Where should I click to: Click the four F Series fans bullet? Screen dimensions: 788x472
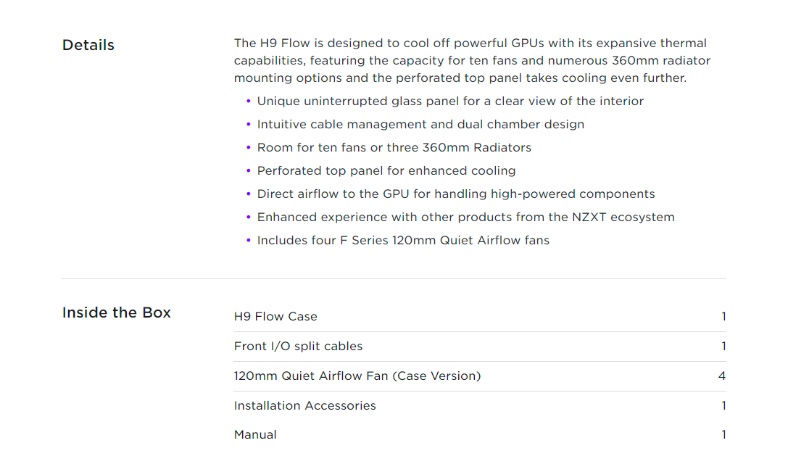[x=403, y=240]
